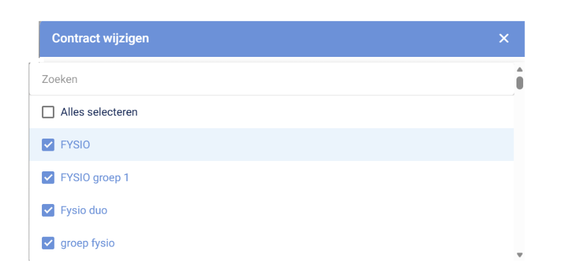The height and width of the screenshot is (273, 562).
Task: Uncheck the FYSIO groep 1 checkbox
Action: [x=48, y=178]
